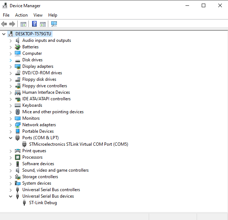The image size is (228, 220).
Task: Select DVD/CD-ROM drives label
Action: coord(42,73)
